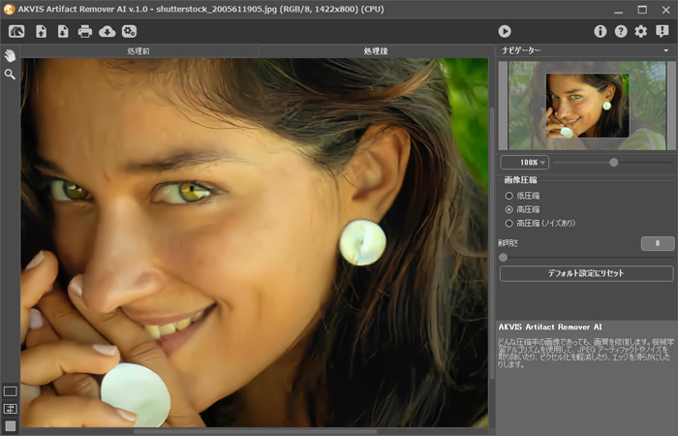Select the Zoom magnifier tool
Image resolution: width=678 pixels, height=436 pixels.
tap(10, 75)
